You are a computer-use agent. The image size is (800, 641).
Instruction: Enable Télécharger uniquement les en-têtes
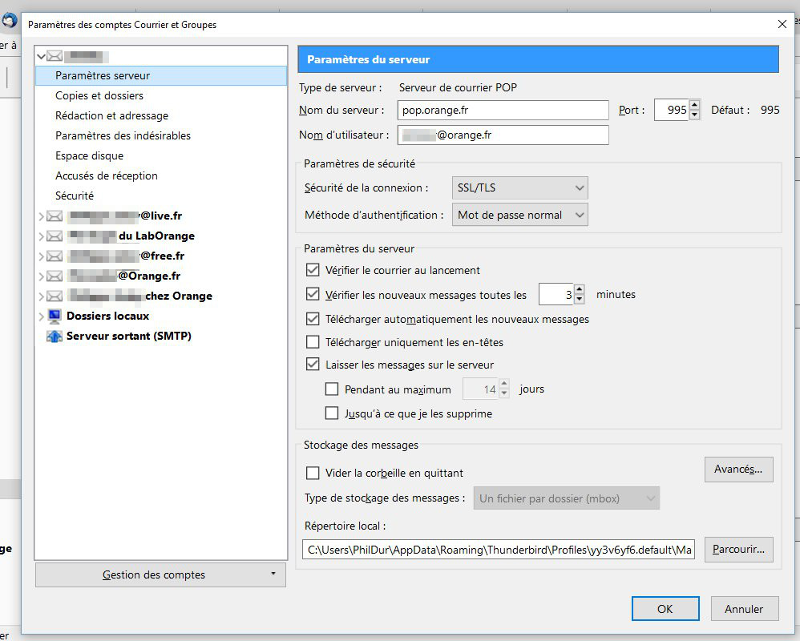(x=313, y=342)
